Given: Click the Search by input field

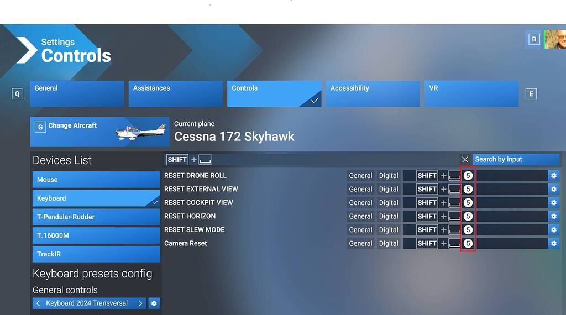Looking at the screenshot, I should [x=516, y=160].
